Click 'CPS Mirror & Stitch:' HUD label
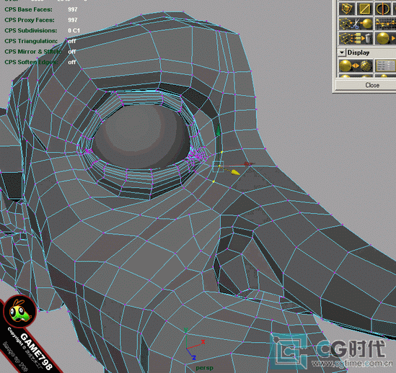Screen dimensions: 396x373 33,52
